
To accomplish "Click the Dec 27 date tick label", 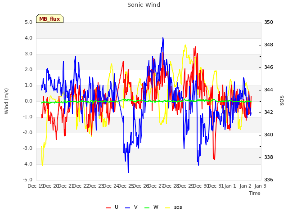I will (156, 186).
